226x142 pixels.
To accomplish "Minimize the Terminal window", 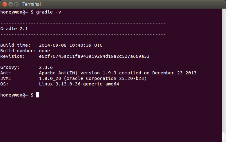I will coord(11,5).
